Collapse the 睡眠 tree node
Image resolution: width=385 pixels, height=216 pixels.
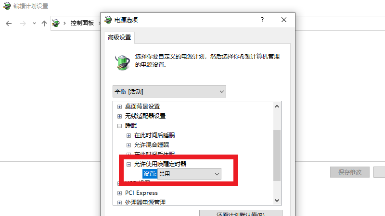119,126
